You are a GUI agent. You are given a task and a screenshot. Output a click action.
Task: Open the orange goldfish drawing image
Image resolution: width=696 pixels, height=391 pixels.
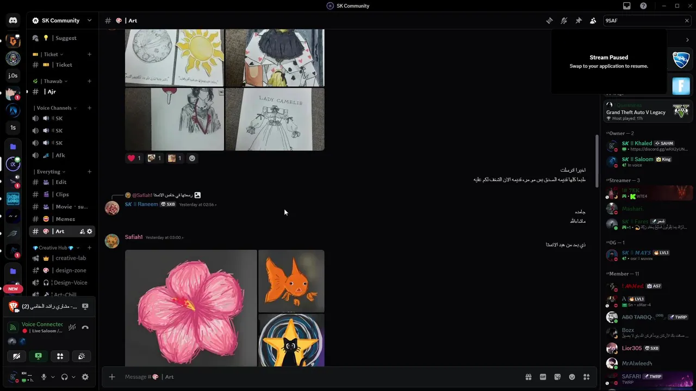click(291, 281)
